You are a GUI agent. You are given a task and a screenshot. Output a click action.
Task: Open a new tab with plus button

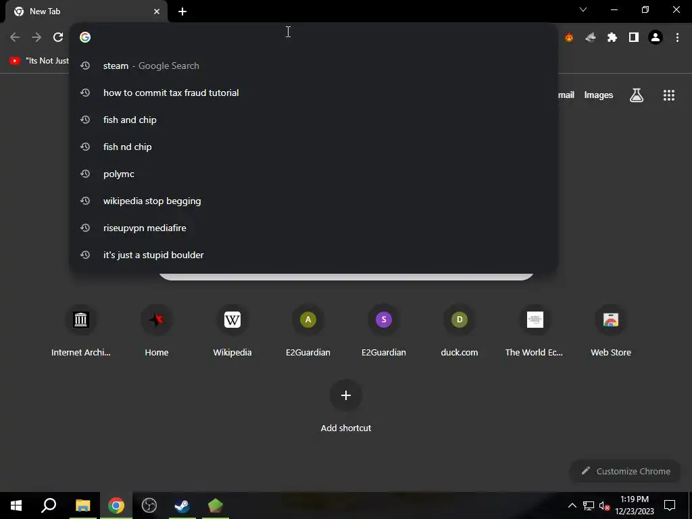click(182, 11)
